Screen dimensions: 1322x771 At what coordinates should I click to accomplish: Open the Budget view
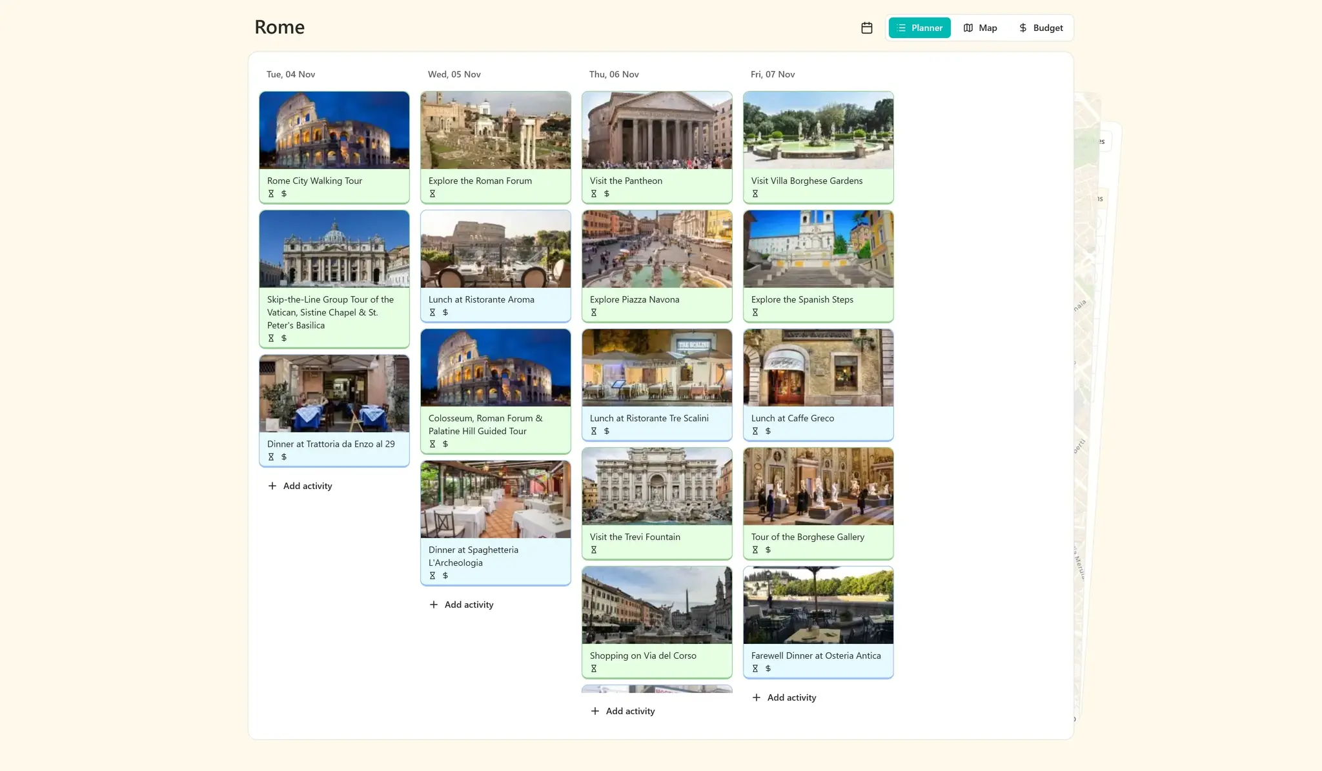[1040, 28]
